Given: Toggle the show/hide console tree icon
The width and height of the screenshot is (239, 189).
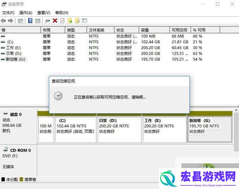Looking at the screenshot, I should 20,21.
